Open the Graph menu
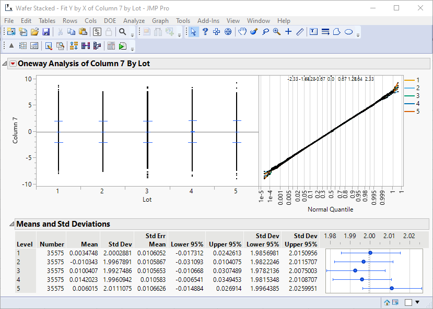433x309 pixels. pyautogui.click(x=161, y=21)
